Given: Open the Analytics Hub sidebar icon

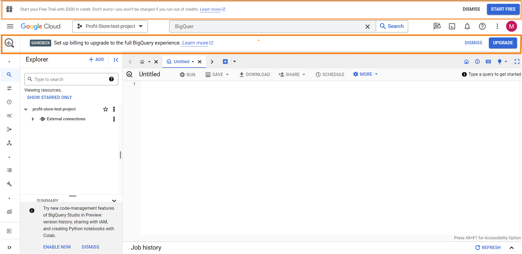Looking at the screenshot, I should tap(9, 116).
